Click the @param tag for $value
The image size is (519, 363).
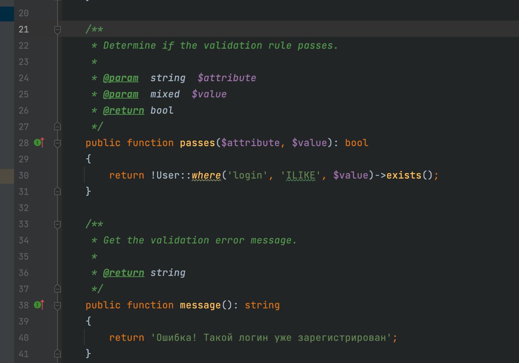[121, 94]
